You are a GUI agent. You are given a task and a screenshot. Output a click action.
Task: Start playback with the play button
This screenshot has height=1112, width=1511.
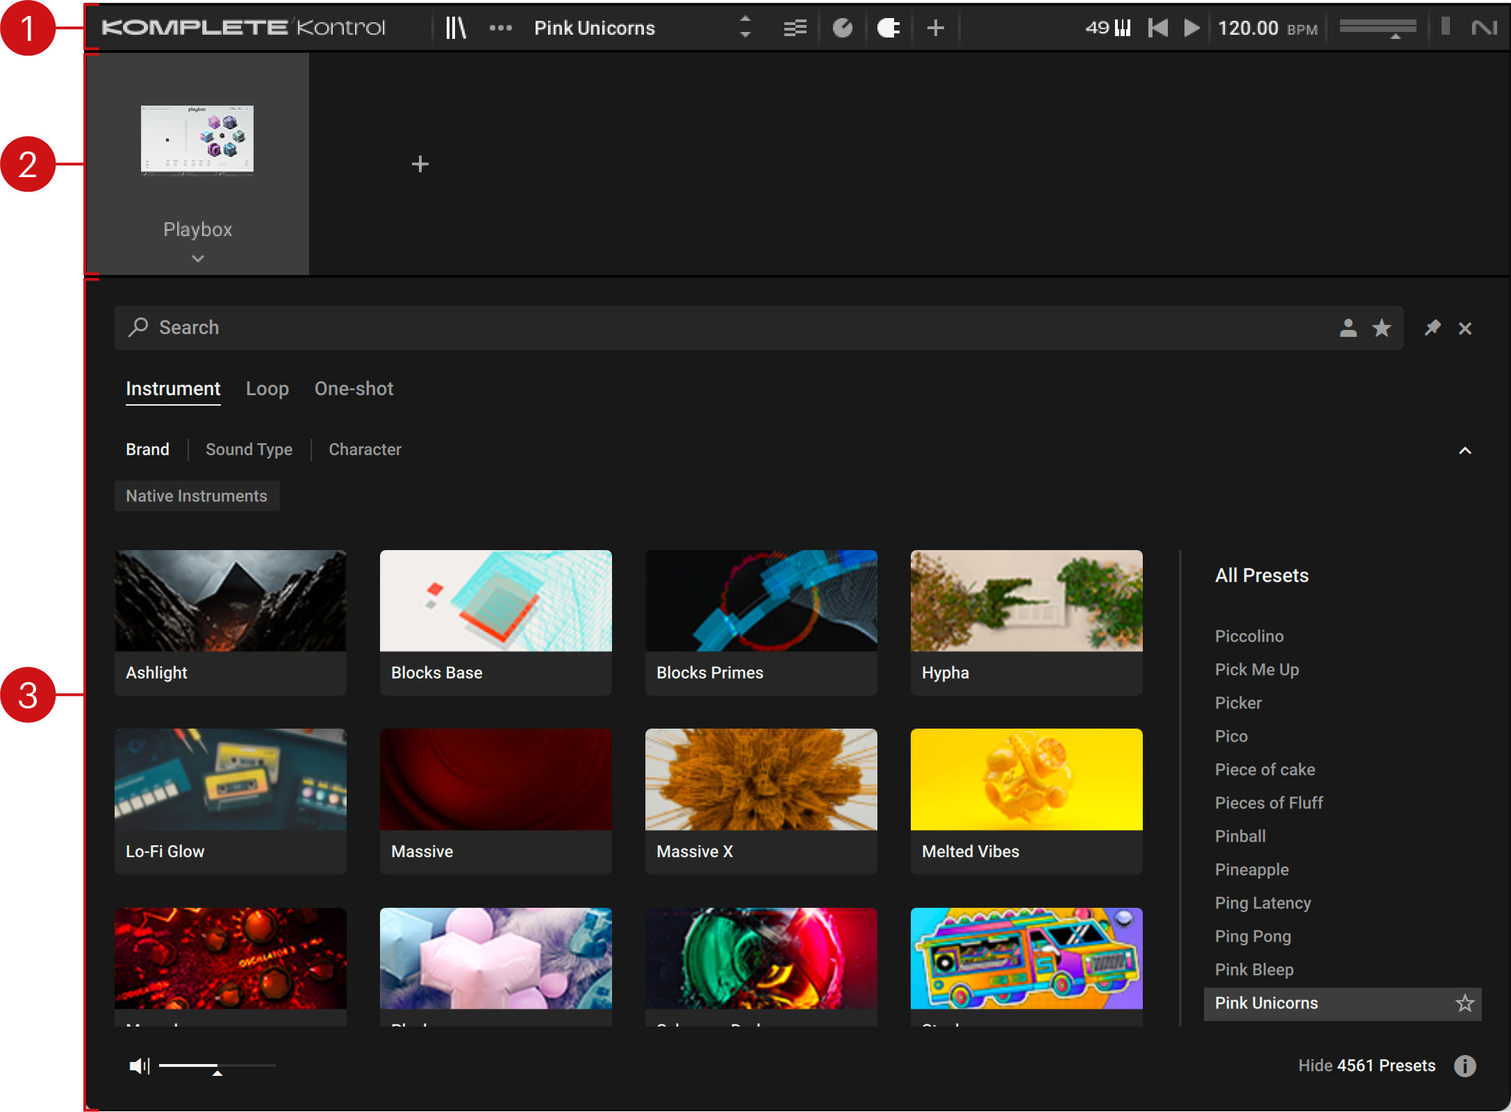1192,28
